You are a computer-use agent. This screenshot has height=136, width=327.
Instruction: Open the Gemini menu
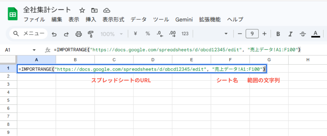pyautogui.click(x=184, y=19)
